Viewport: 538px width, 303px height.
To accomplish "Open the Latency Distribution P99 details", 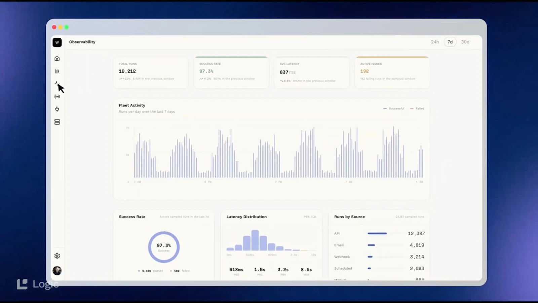I will [x=309, y=217].
